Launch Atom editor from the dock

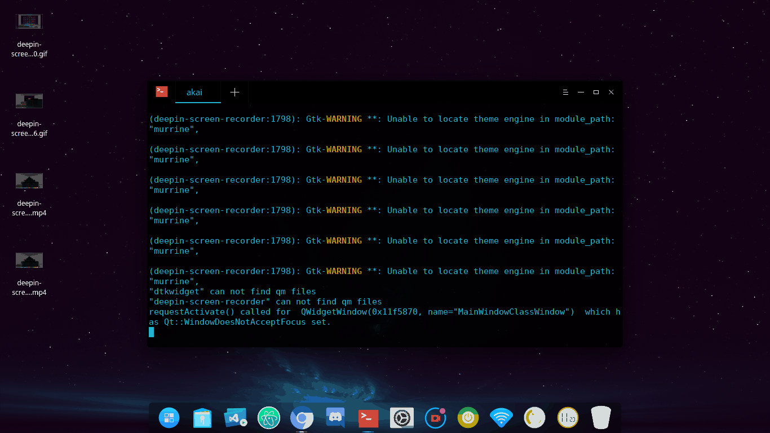(x=269, y=418)
